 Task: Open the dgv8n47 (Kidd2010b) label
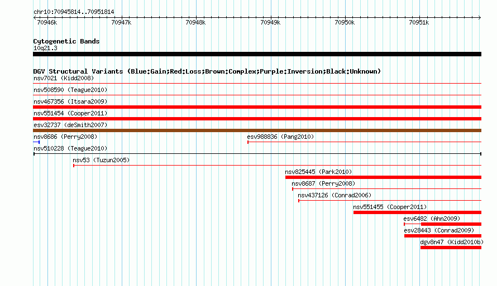coord(452,242)
